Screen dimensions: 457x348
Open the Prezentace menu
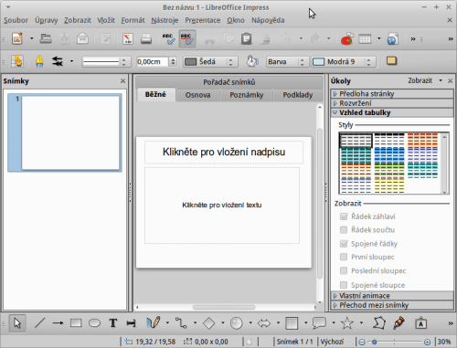coord(203,20)
